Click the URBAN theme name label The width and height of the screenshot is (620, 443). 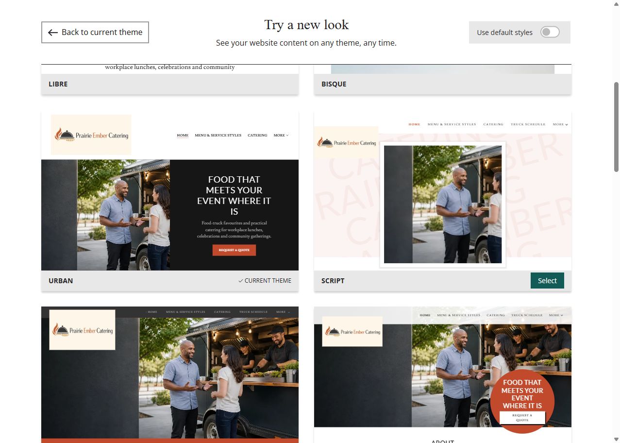coord(61,281)
